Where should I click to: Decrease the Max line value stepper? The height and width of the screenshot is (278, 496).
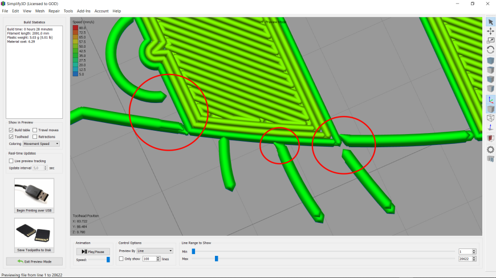pos(474,260)
